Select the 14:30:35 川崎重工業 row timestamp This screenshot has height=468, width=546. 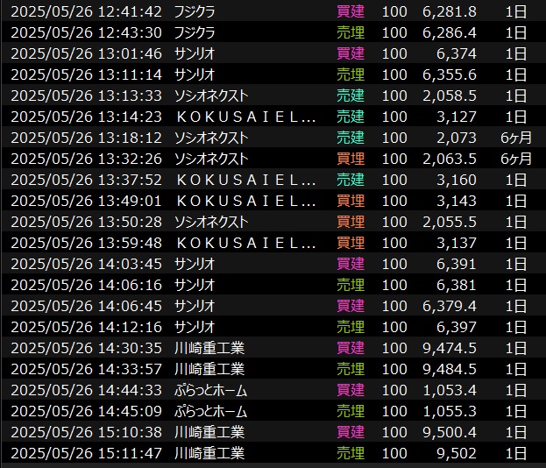pyautogui.click(x=87, y=348)
